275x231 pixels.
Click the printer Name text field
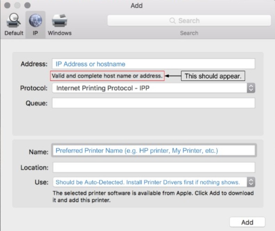point(153,151)
